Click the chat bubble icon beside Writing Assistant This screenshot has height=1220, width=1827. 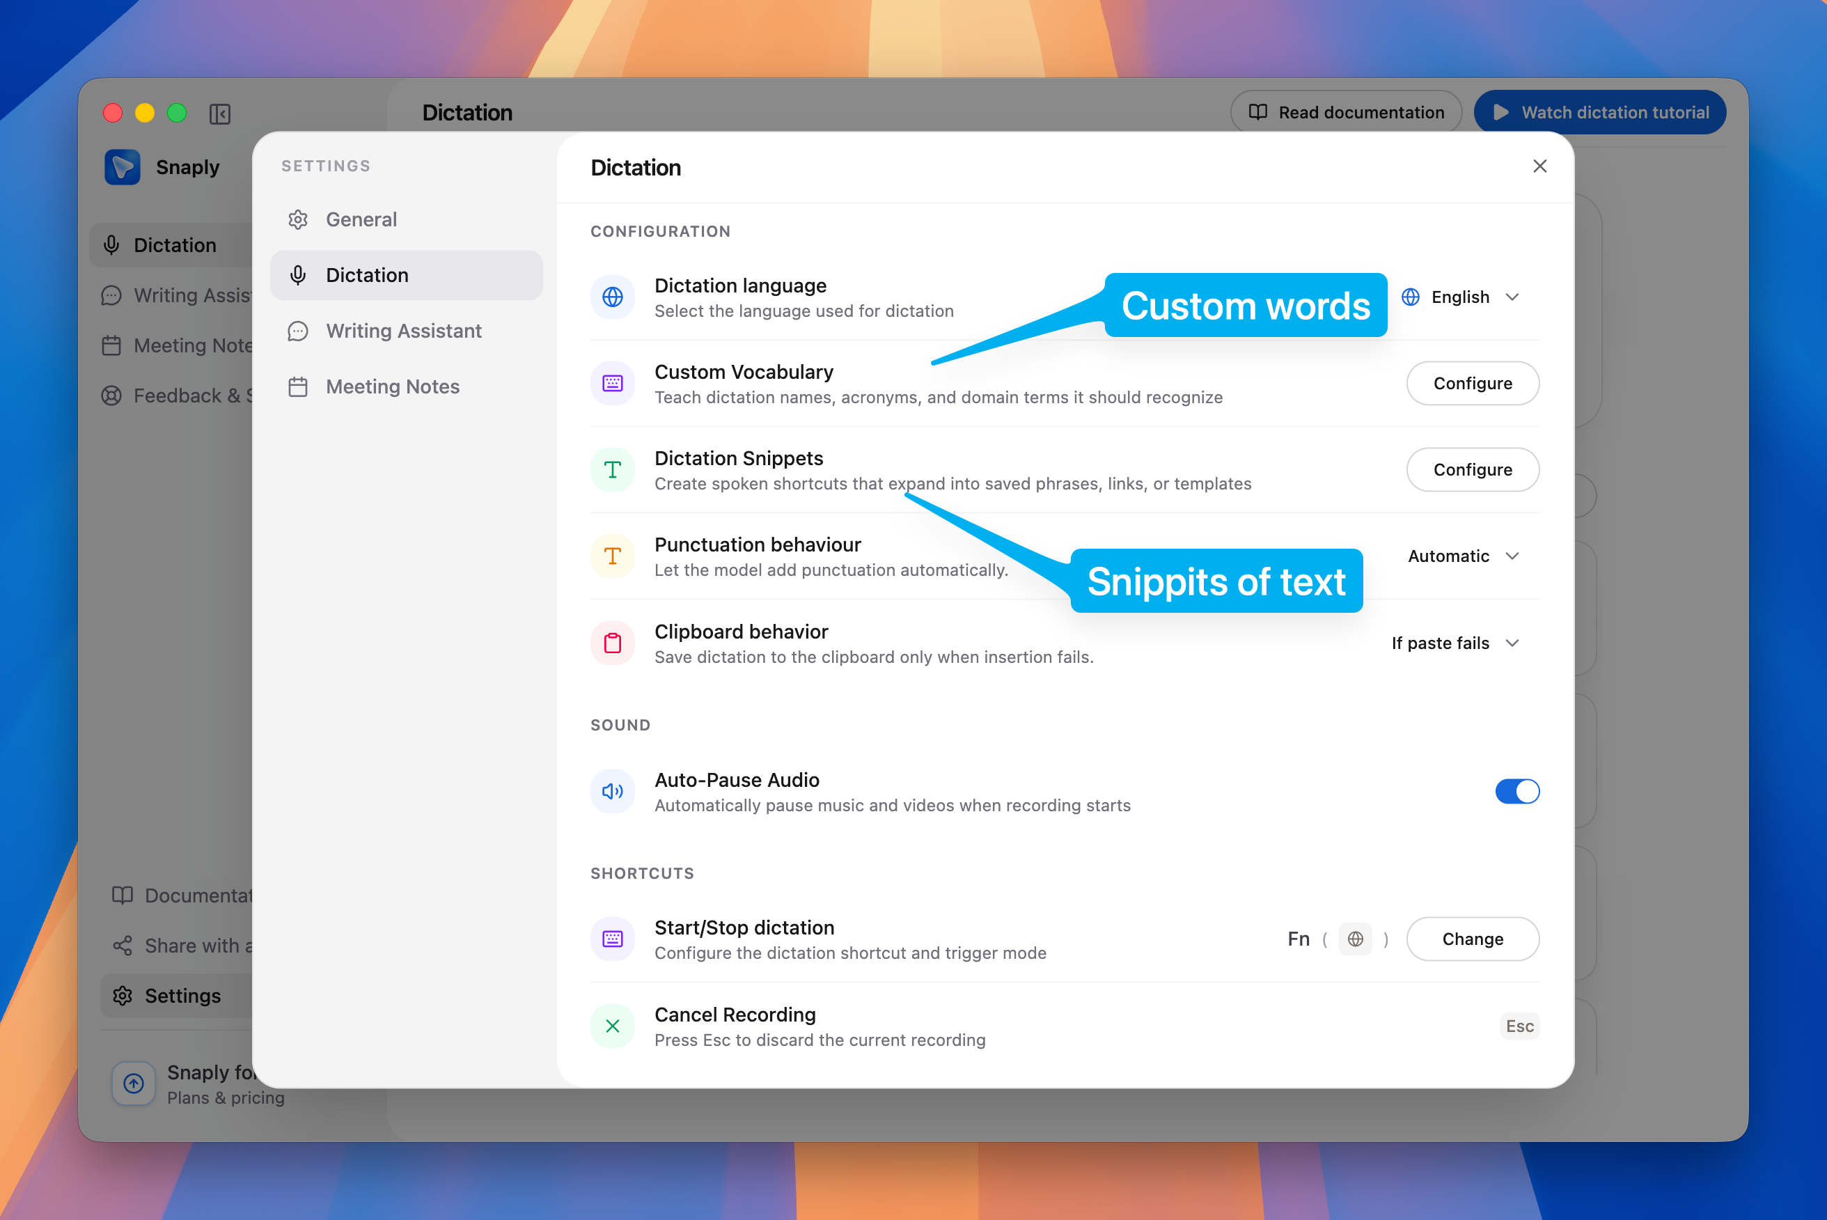tap(298, 331)
